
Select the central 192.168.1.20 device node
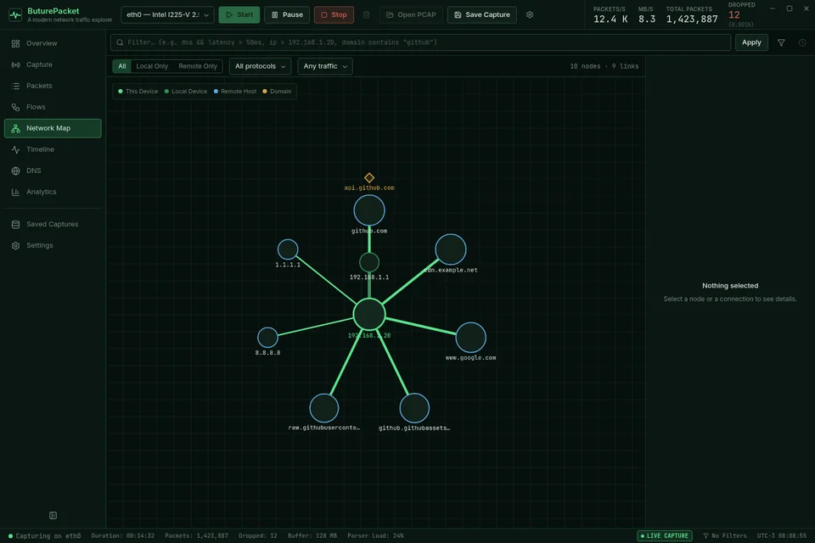coord(369,315)
